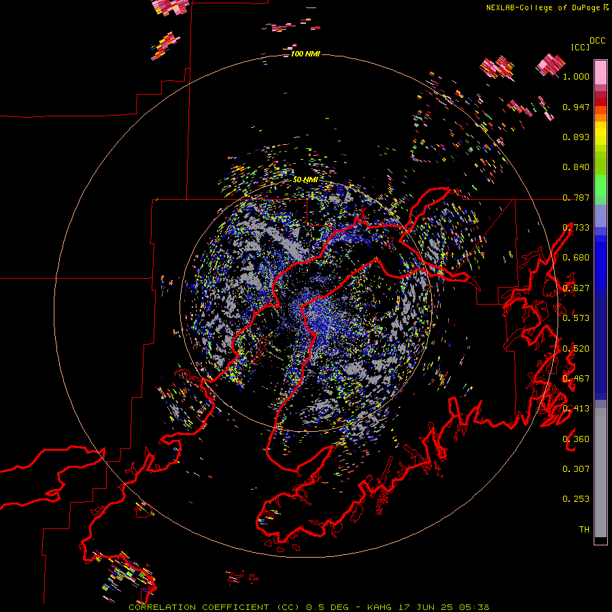Select the yellow color bar segment
The height and width of the screenshot is (612, 612).
coord(600,133)
